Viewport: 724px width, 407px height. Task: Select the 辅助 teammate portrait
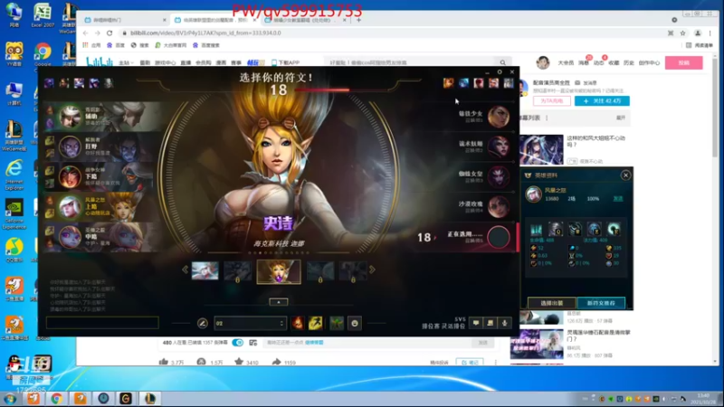point(71,117)
